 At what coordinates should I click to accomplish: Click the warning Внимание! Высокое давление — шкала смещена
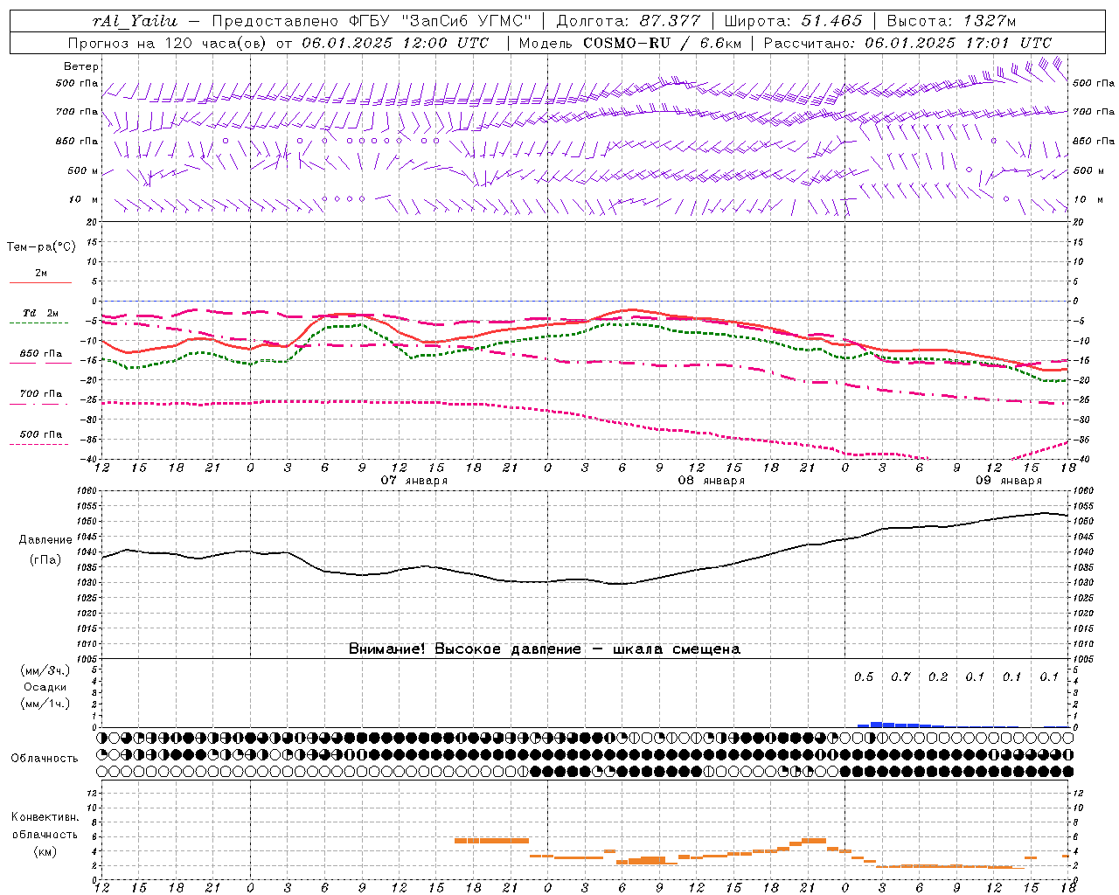[545, 649]
